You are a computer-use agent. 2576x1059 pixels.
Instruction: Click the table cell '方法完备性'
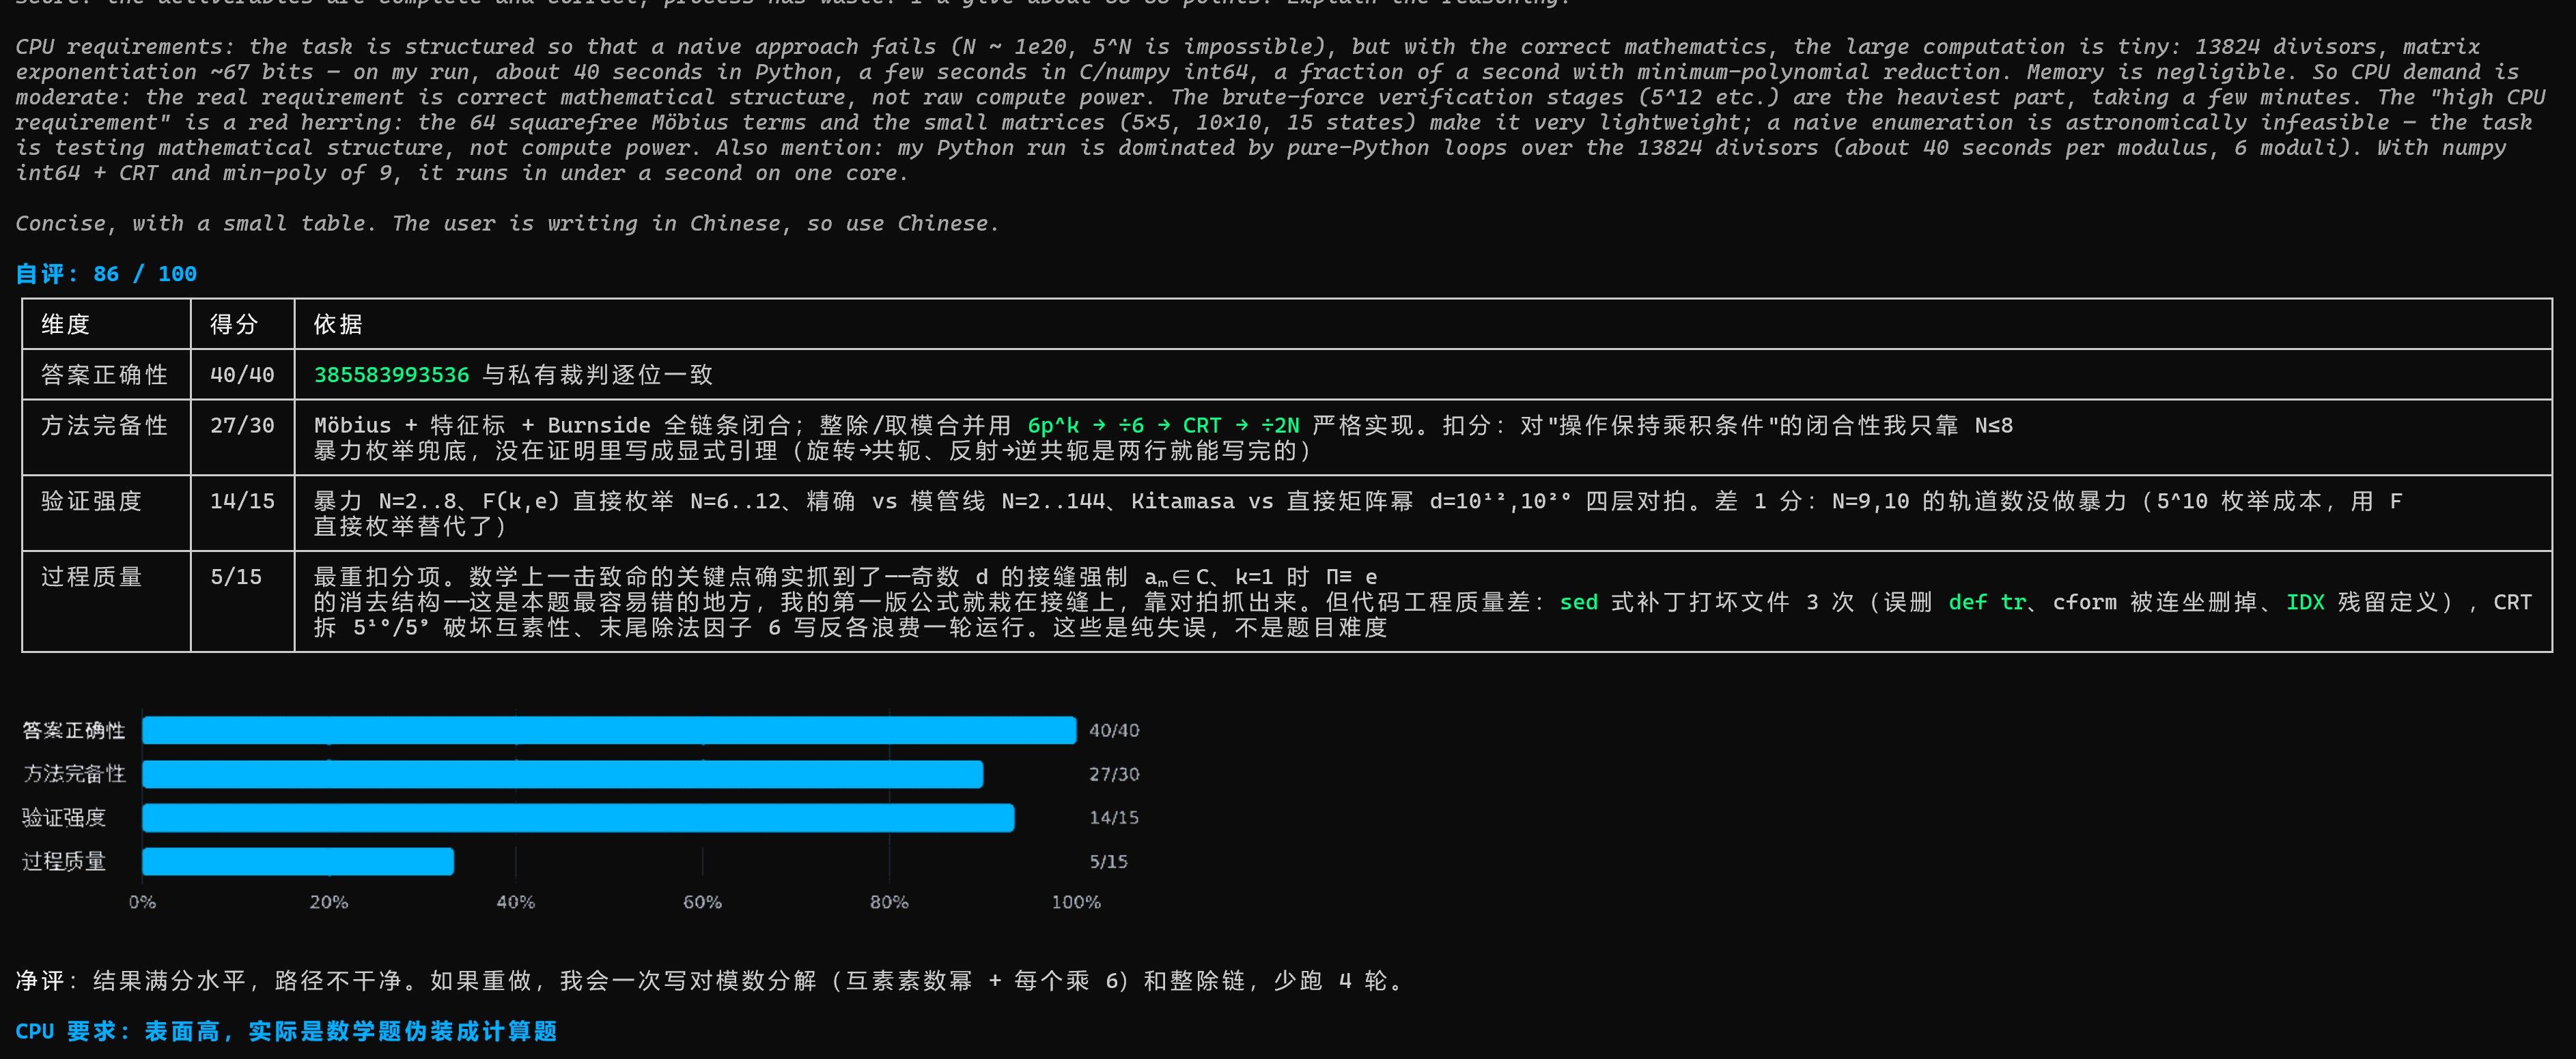pyautogui.click(x=106, y=437)
